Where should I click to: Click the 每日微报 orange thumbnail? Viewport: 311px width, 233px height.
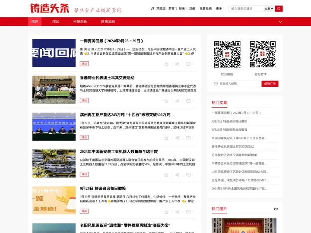click(x=54, y=200)
